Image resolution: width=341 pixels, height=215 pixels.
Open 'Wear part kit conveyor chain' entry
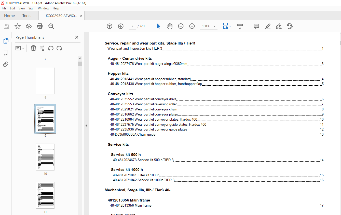217,109
